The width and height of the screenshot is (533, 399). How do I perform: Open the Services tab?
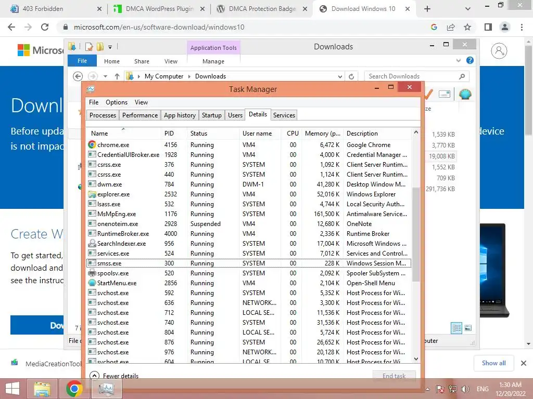284,115
